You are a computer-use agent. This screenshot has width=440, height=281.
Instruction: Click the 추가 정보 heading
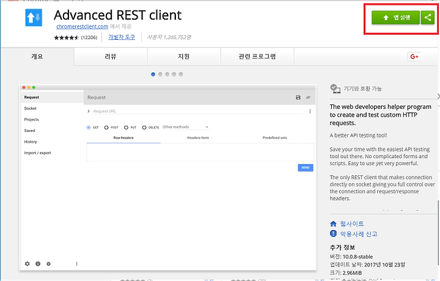tap(342, 247)
